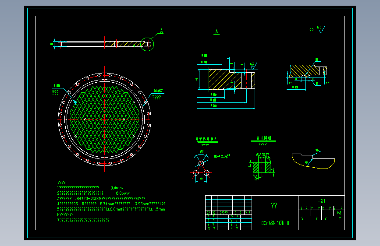Select the '±1.5mm' tolerance in note 5

(x=157, y=209)
